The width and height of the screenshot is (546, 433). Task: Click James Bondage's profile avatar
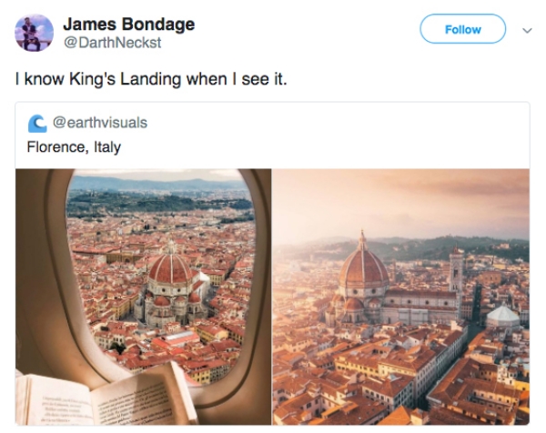(34, 33)
